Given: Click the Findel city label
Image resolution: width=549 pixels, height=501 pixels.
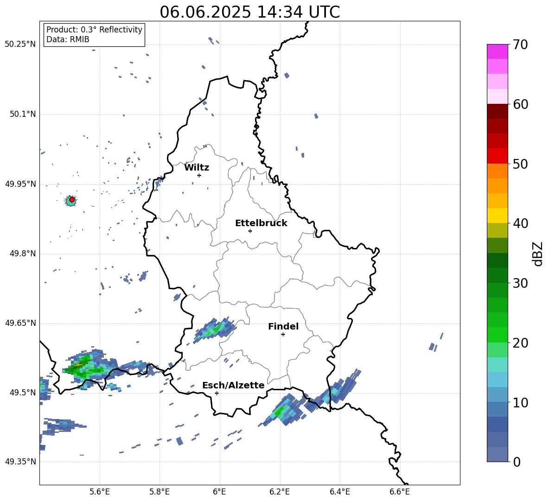Looking at the screenshot, I should coord(283,326).
